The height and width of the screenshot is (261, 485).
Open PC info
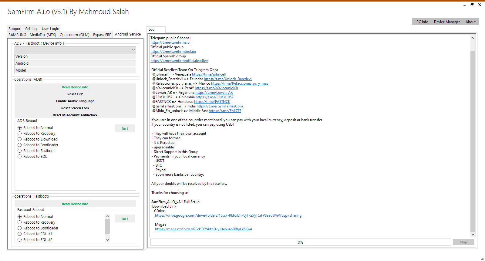click(x=422, y=22)
